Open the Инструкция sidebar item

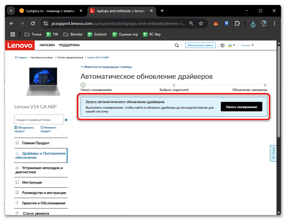pyautogui.click(x=41, y=182)
